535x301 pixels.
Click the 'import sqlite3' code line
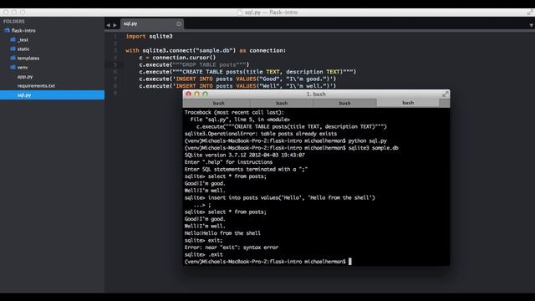[x=149, y=36]
